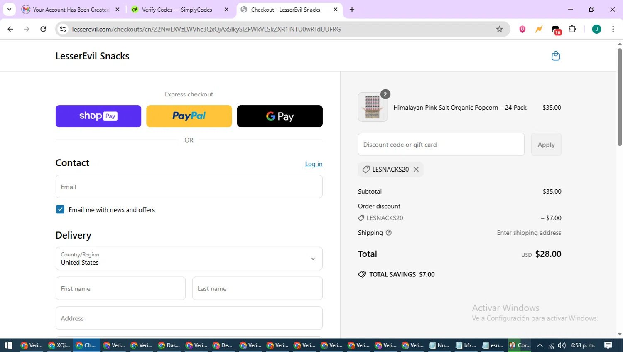
Task: Pay with Google Pay express checkout
Action: click(280, 116)
